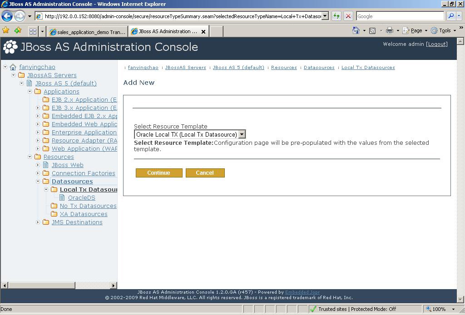Click the Trusted sites checkmark status icon
This screenshot has width=465, height=315.
(x=313, y=309)
